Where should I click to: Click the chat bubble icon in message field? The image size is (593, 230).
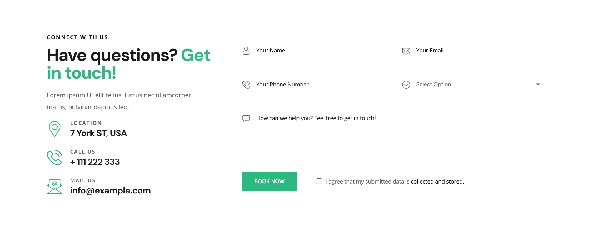coord(246,119)
